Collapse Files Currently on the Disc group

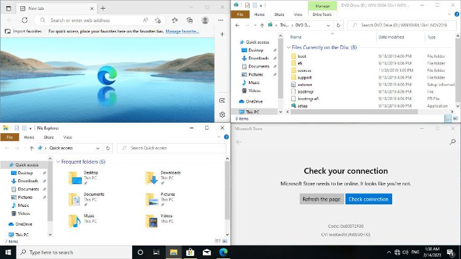(x=289, y=47)
